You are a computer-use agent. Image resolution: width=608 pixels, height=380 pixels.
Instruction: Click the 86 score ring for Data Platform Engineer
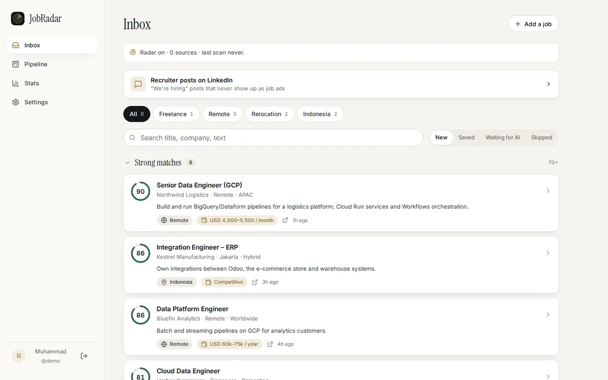click(x=140, y=315)
